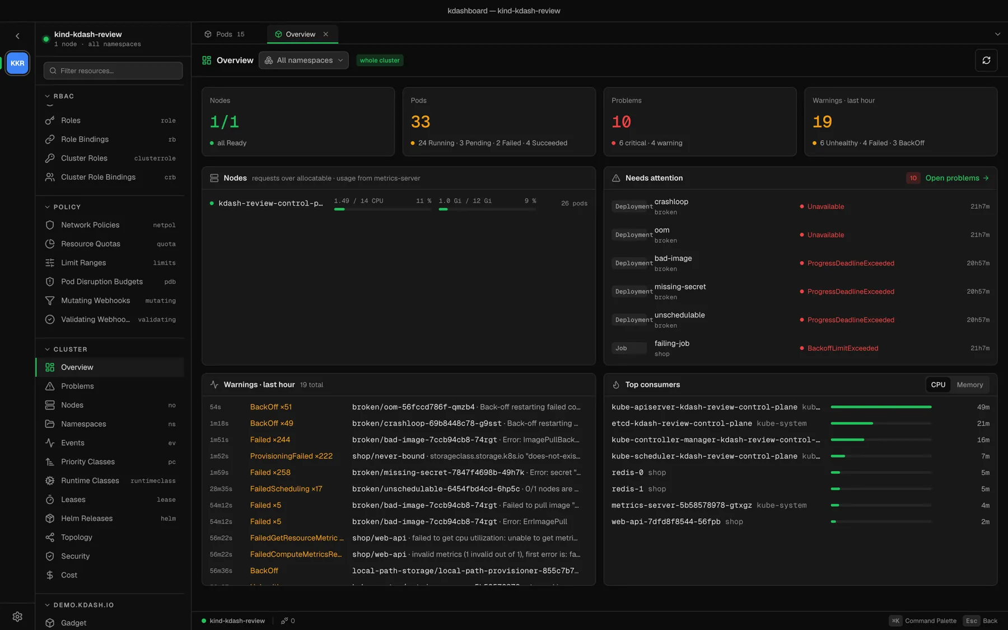
Task: Collapse the RBAC section
Action: tap(59, 96)
